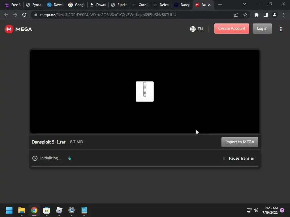Screen dimensions: 290x217
Task: Click the browser forward arrow
Action: pos(15,15)
